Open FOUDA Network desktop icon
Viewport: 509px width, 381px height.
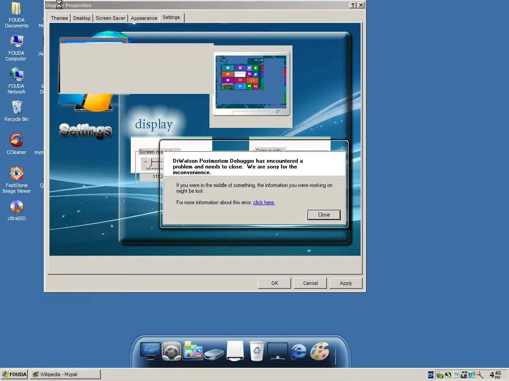16,81
